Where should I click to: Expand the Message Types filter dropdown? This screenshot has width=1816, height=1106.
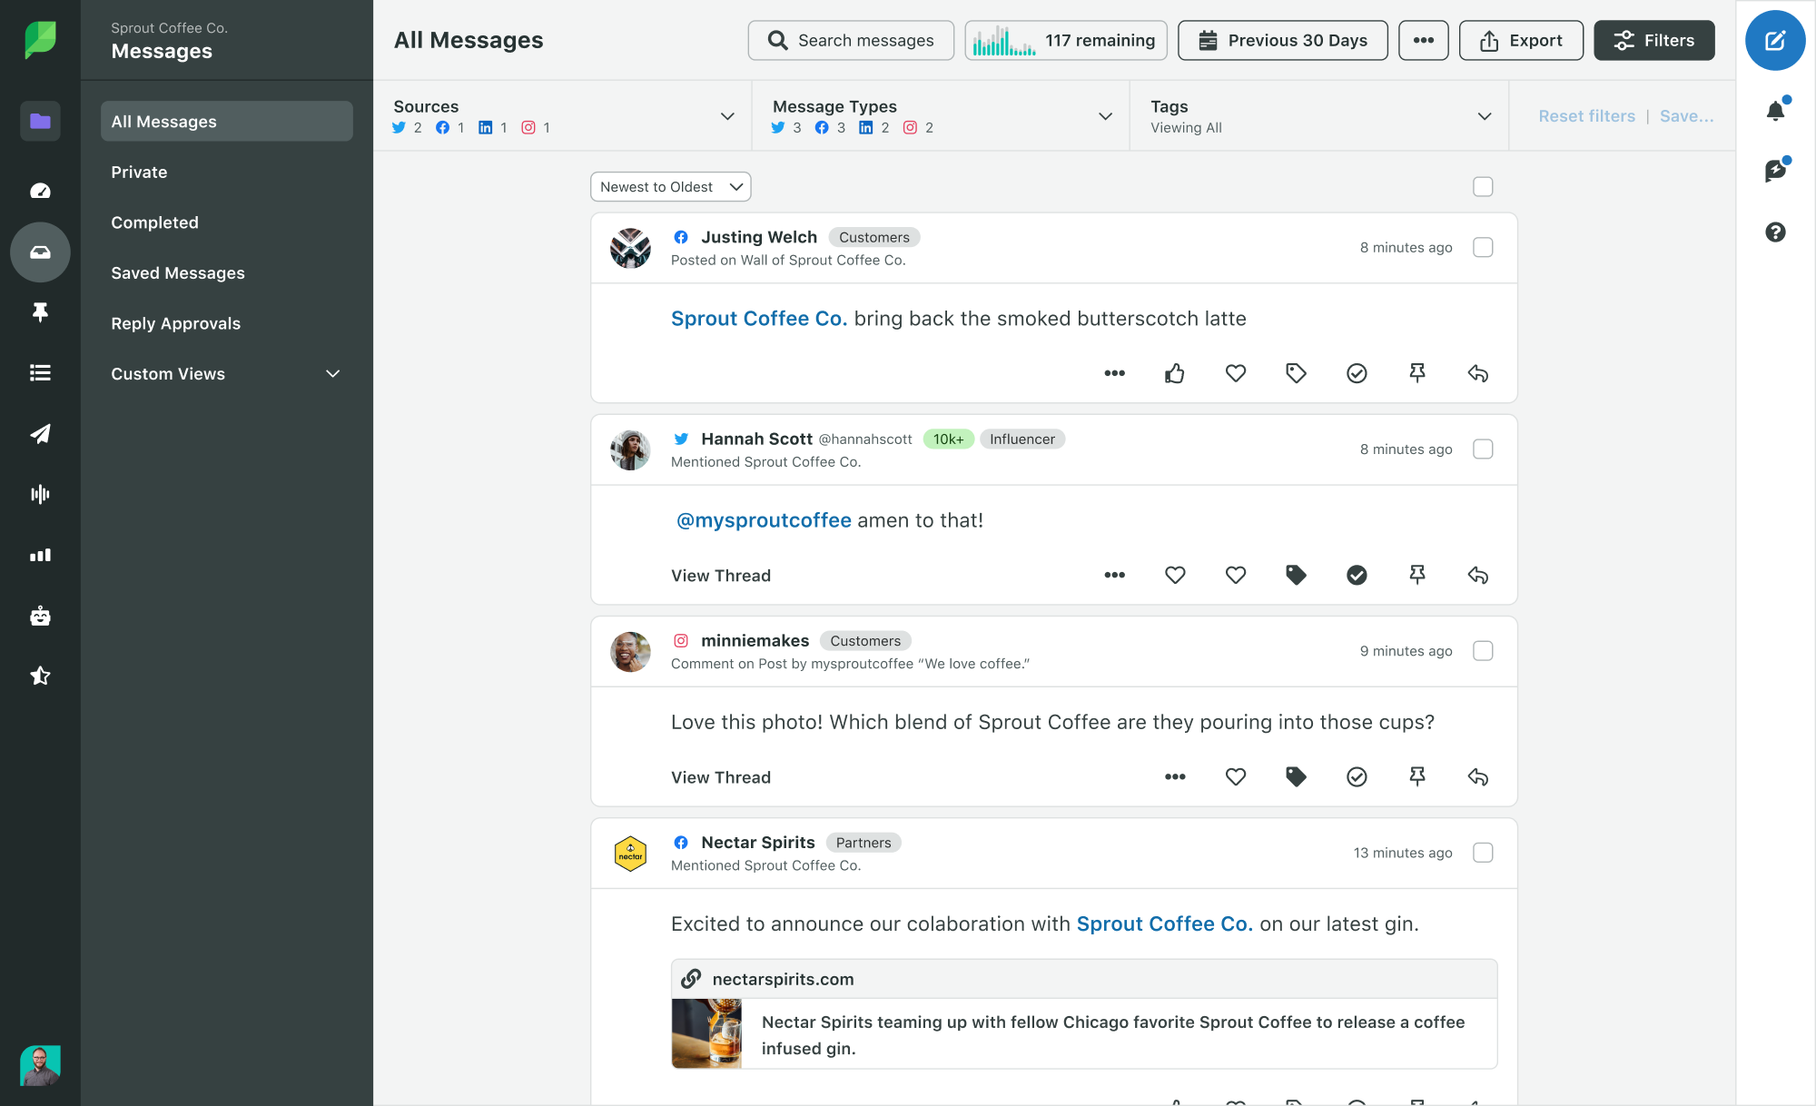coord(1108,115)
